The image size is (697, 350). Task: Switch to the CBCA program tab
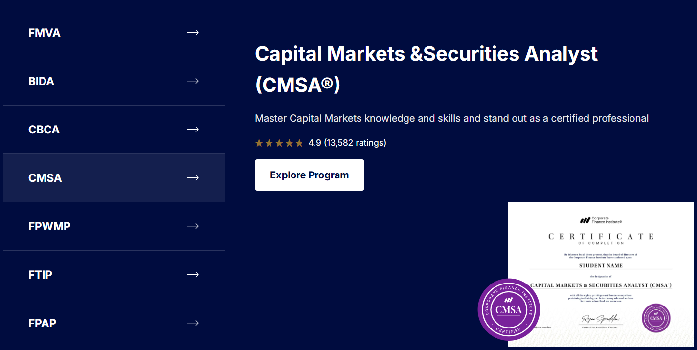point(114,130)
